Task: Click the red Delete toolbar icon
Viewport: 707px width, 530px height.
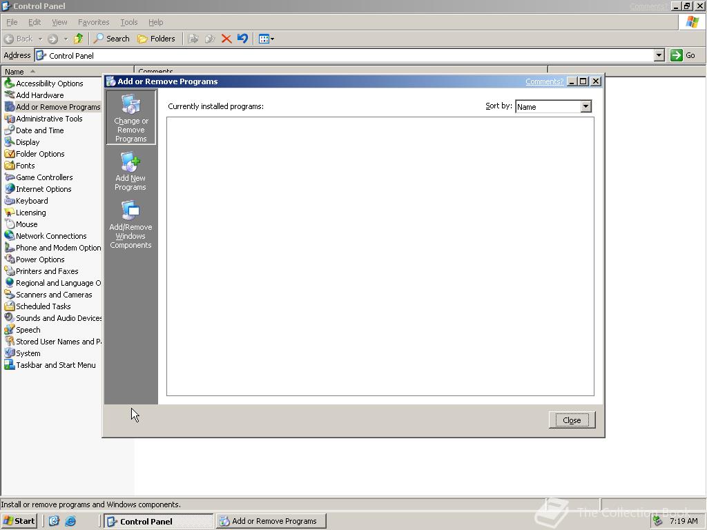Action: (226, 39)
